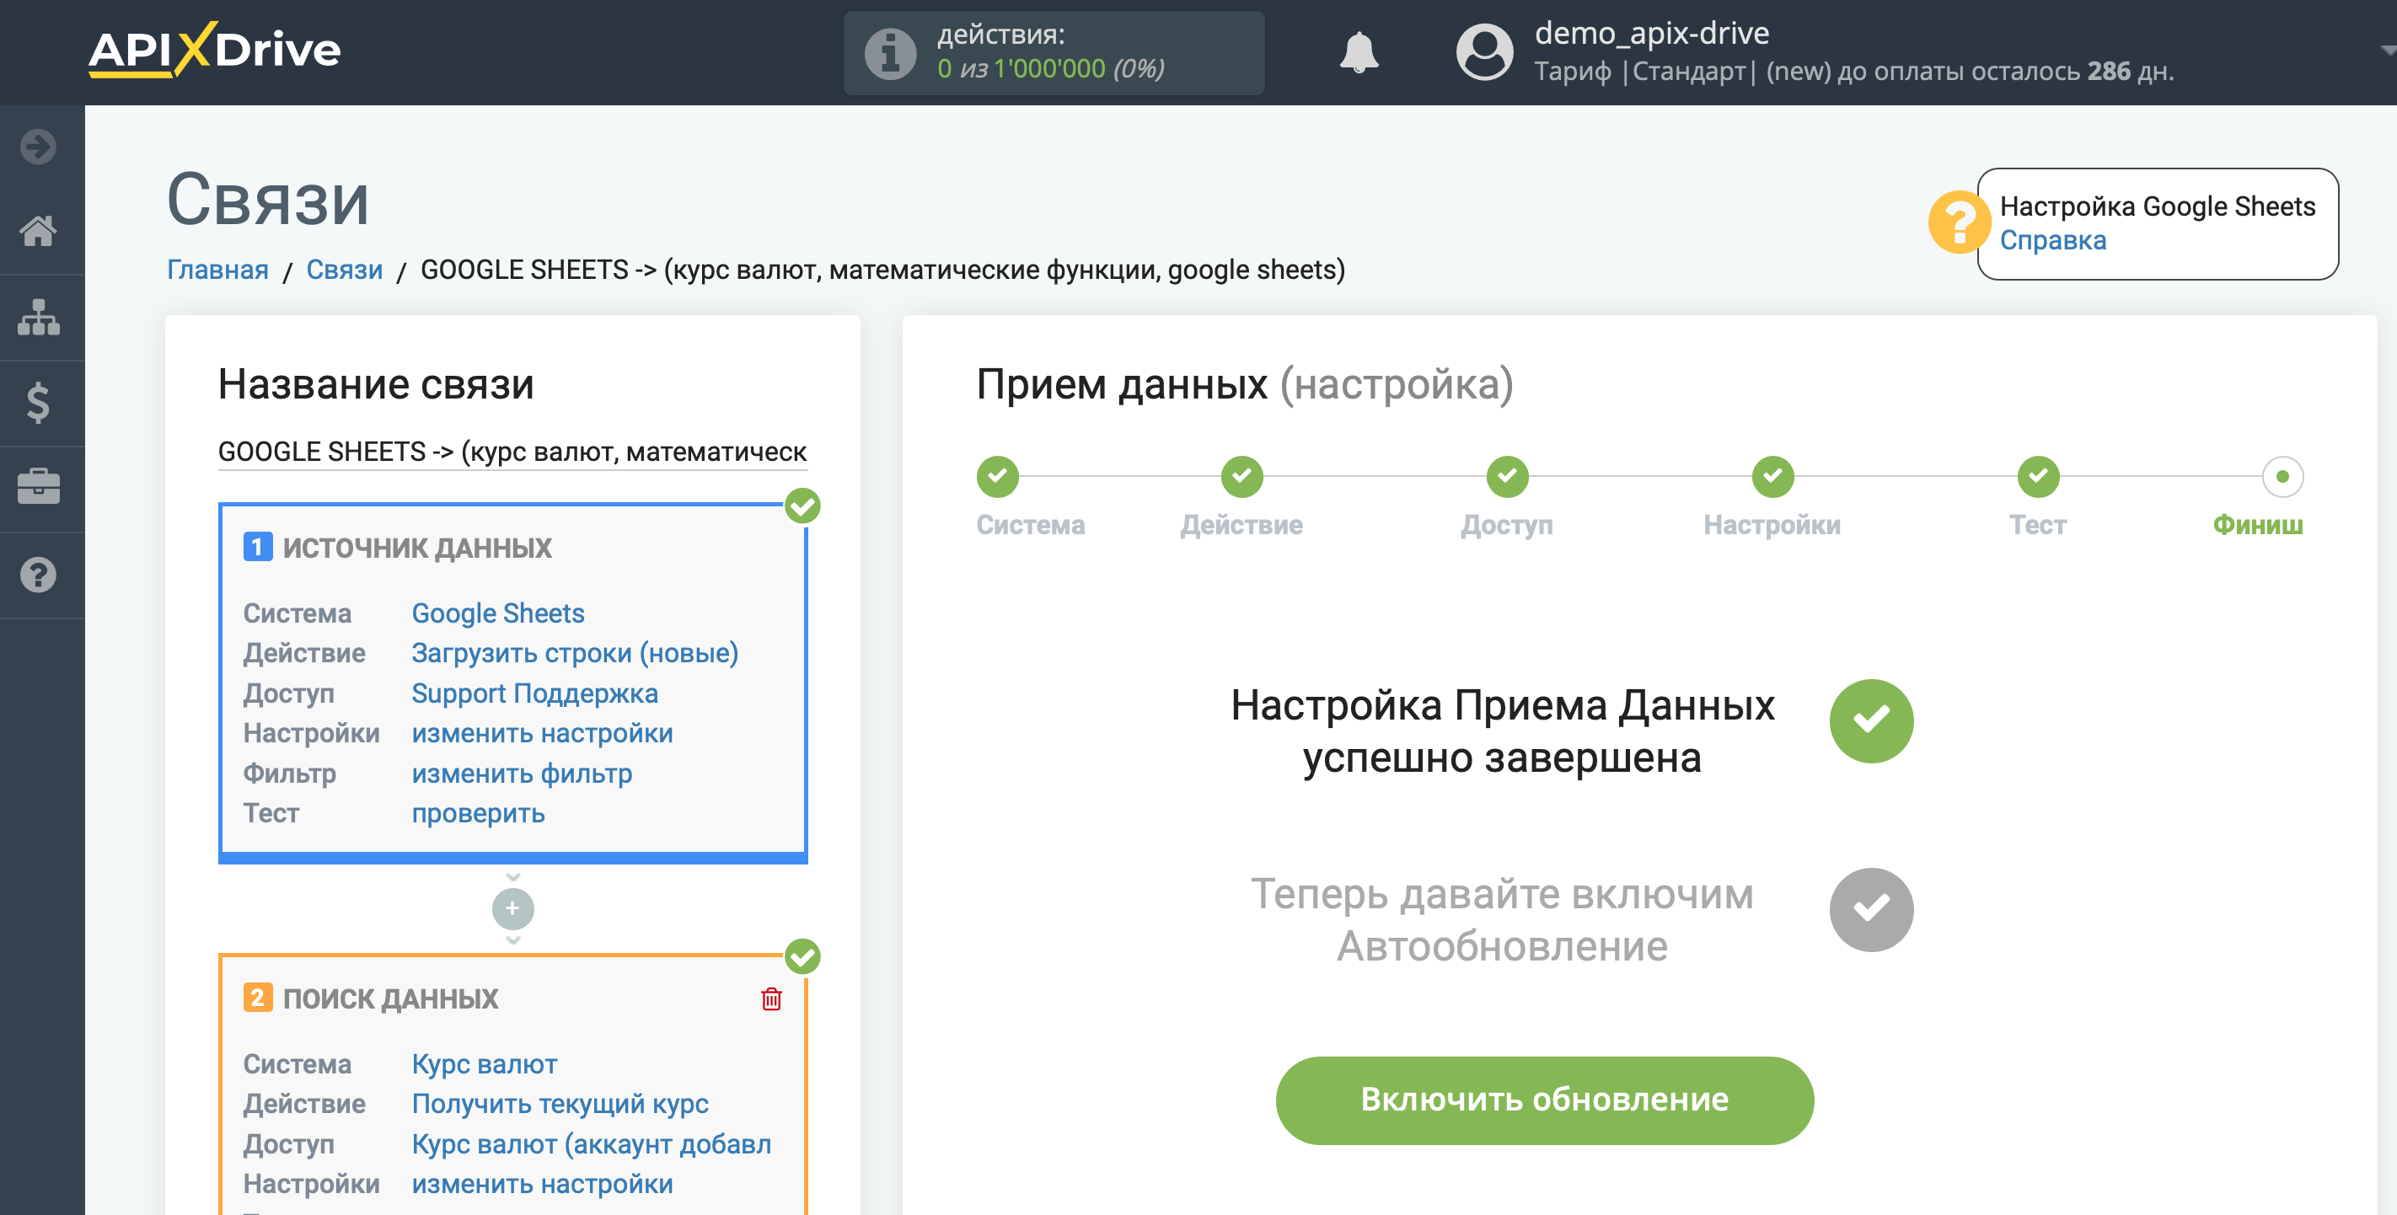
Task: Expand the account menu arrow
Action: [x=2387, y=51]
